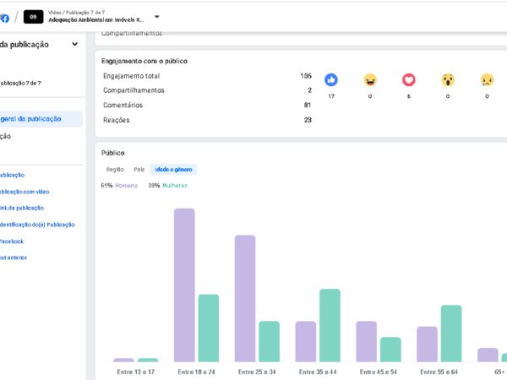507x380 pixels.
Task: Click the Haha laughing reaction icon
Action: coord(370,80)
